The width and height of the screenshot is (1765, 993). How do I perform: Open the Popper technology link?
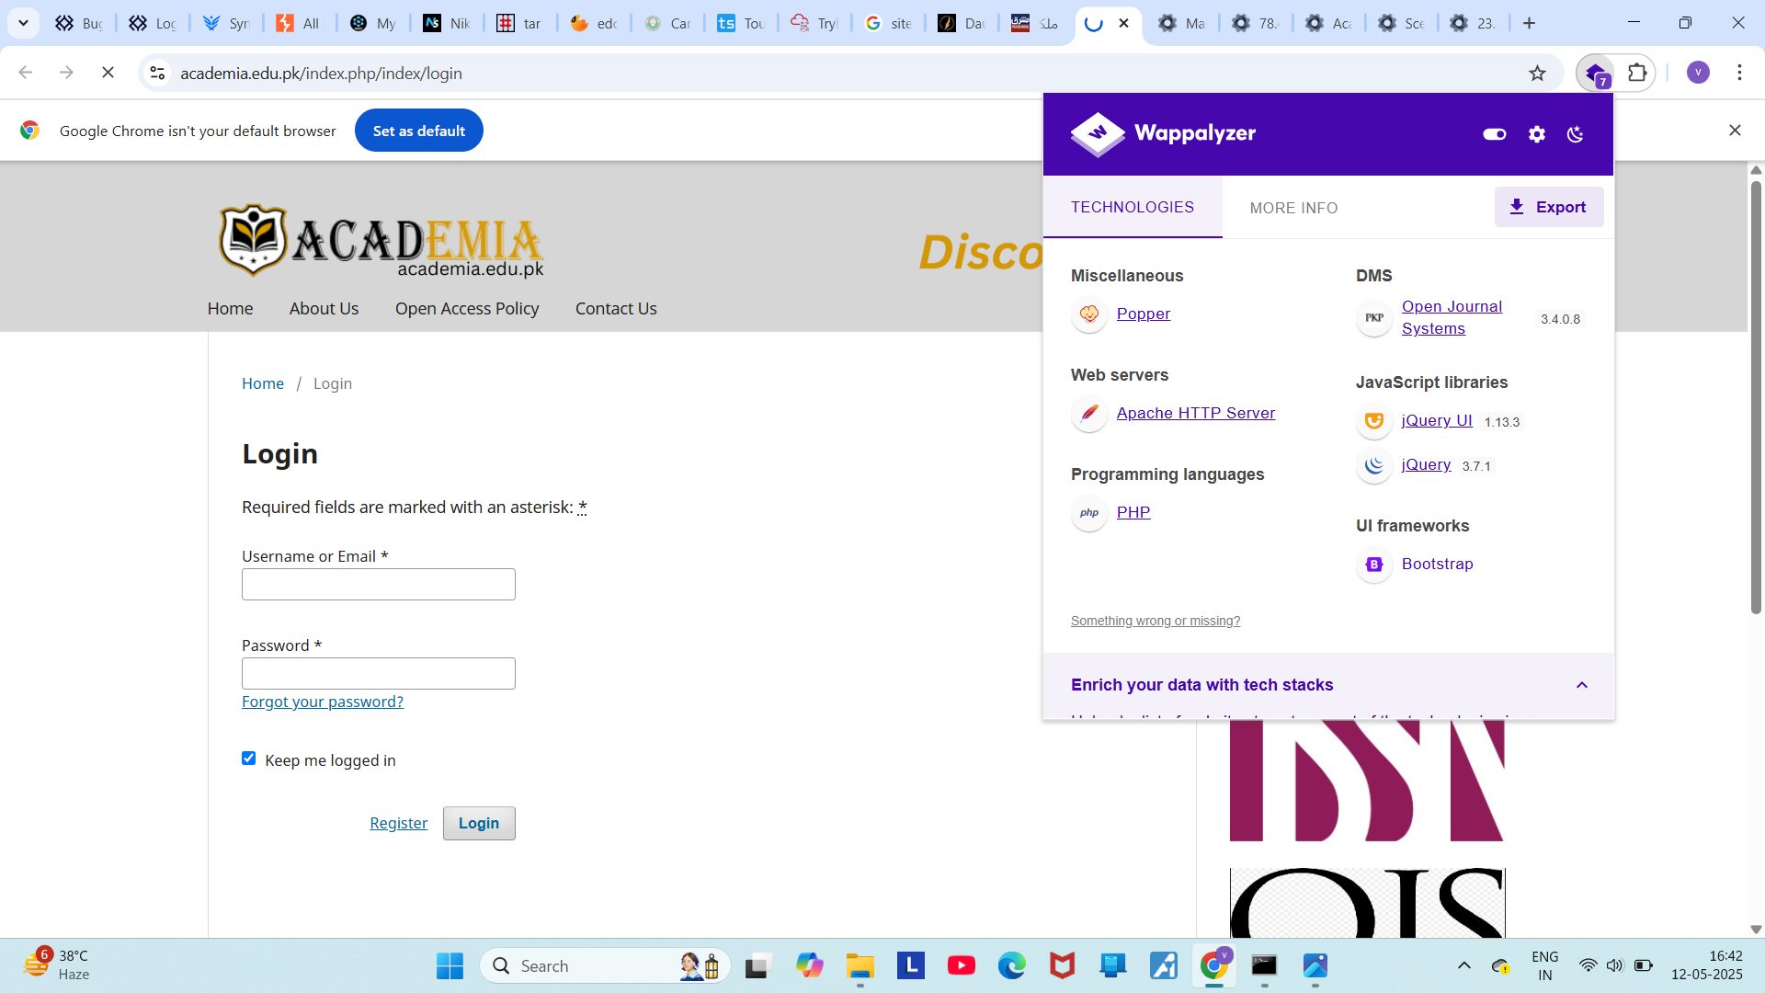click(x=1144, y=314)
